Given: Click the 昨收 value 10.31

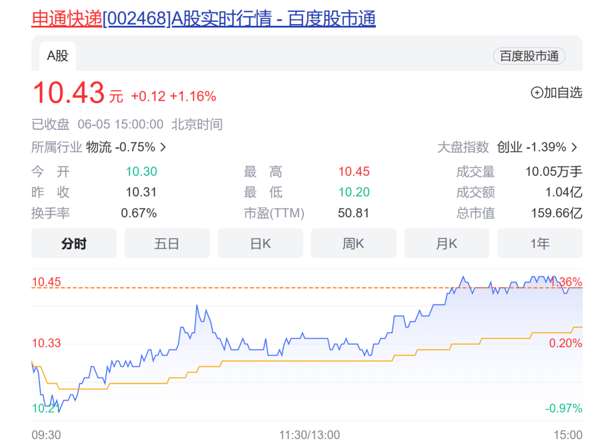Looking at the screenshot, I should (141, 192).
